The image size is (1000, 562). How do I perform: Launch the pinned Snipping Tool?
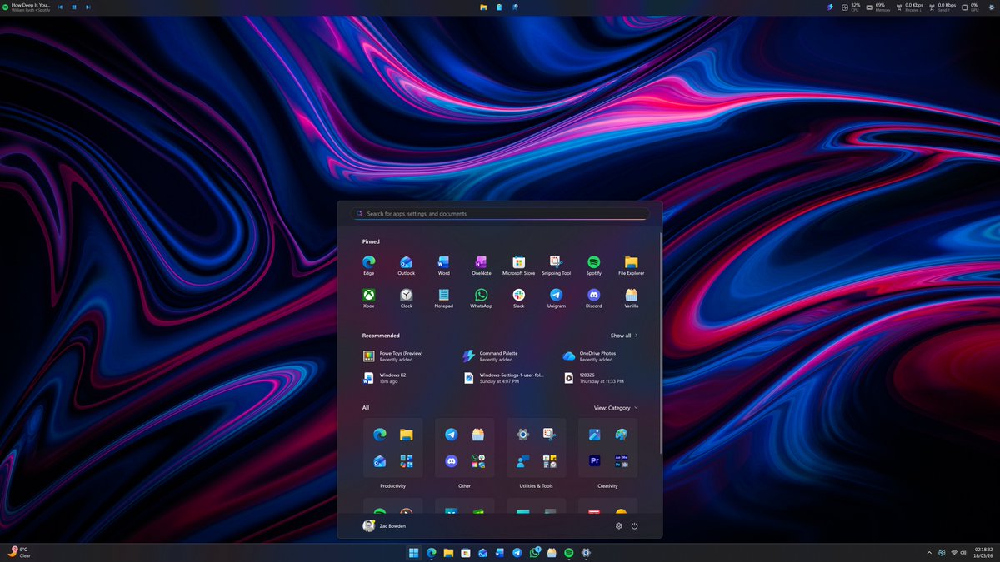(x=556, y=266)
